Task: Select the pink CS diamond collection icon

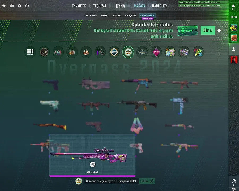Action: pos(156,52)
